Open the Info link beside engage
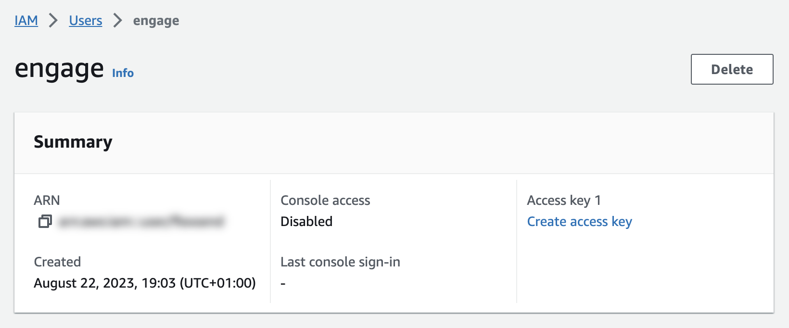This screenshot has height=328, width=789. click(x=123, y=73)
